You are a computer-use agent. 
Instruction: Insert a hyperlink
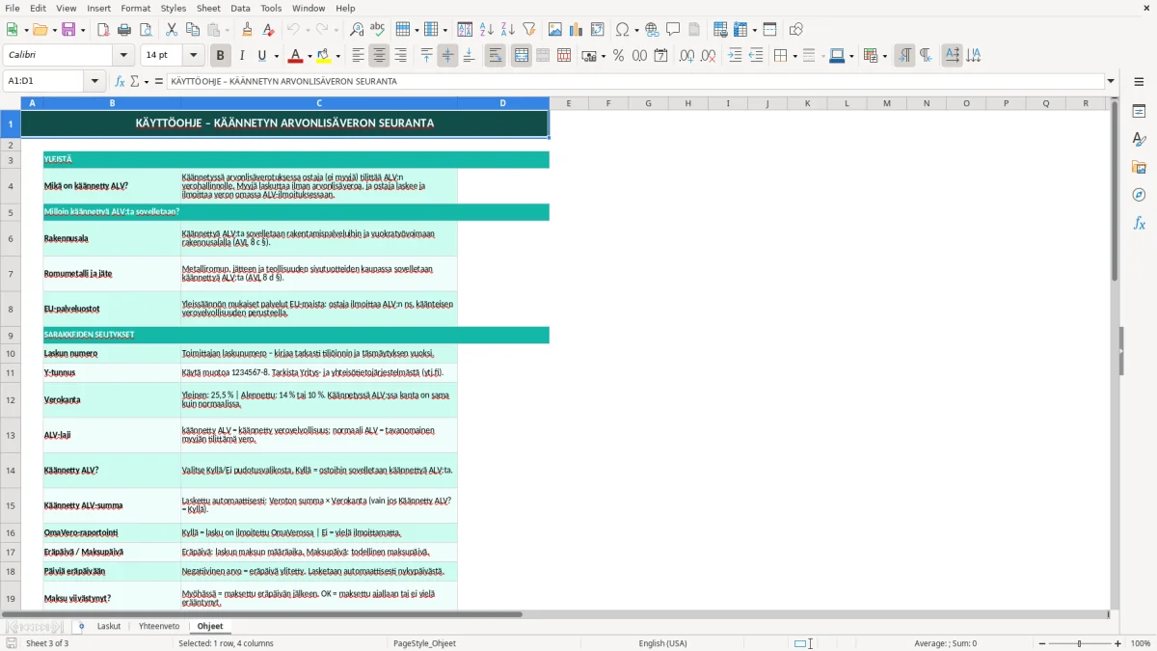(x=652, y=30)
